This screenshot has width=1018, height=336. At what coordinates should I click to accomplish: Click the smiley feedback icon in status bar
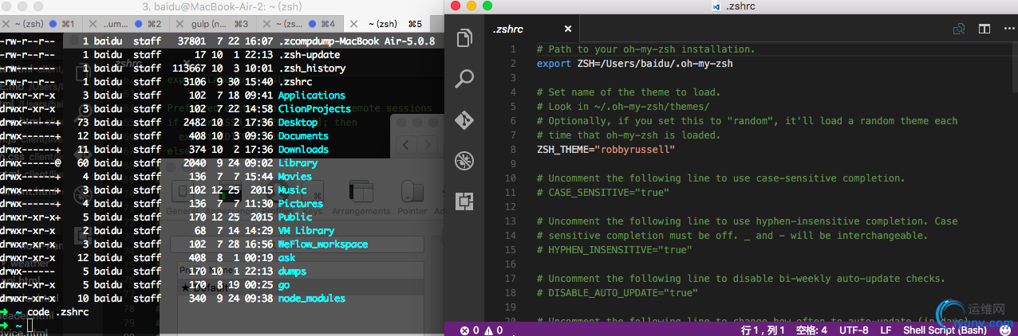[1004, 330]
